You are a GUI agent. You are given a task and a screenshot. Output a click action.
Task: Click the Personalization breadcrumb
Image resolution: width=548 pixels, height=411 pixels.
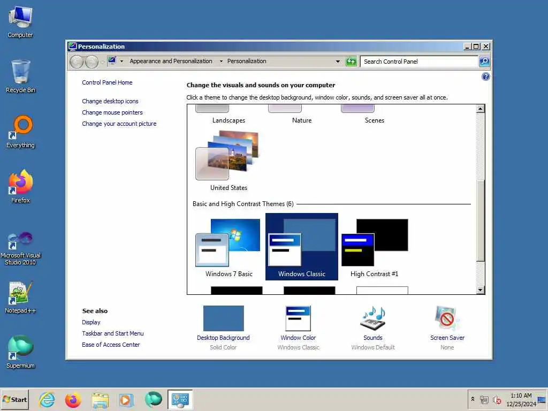pos(247,61)
